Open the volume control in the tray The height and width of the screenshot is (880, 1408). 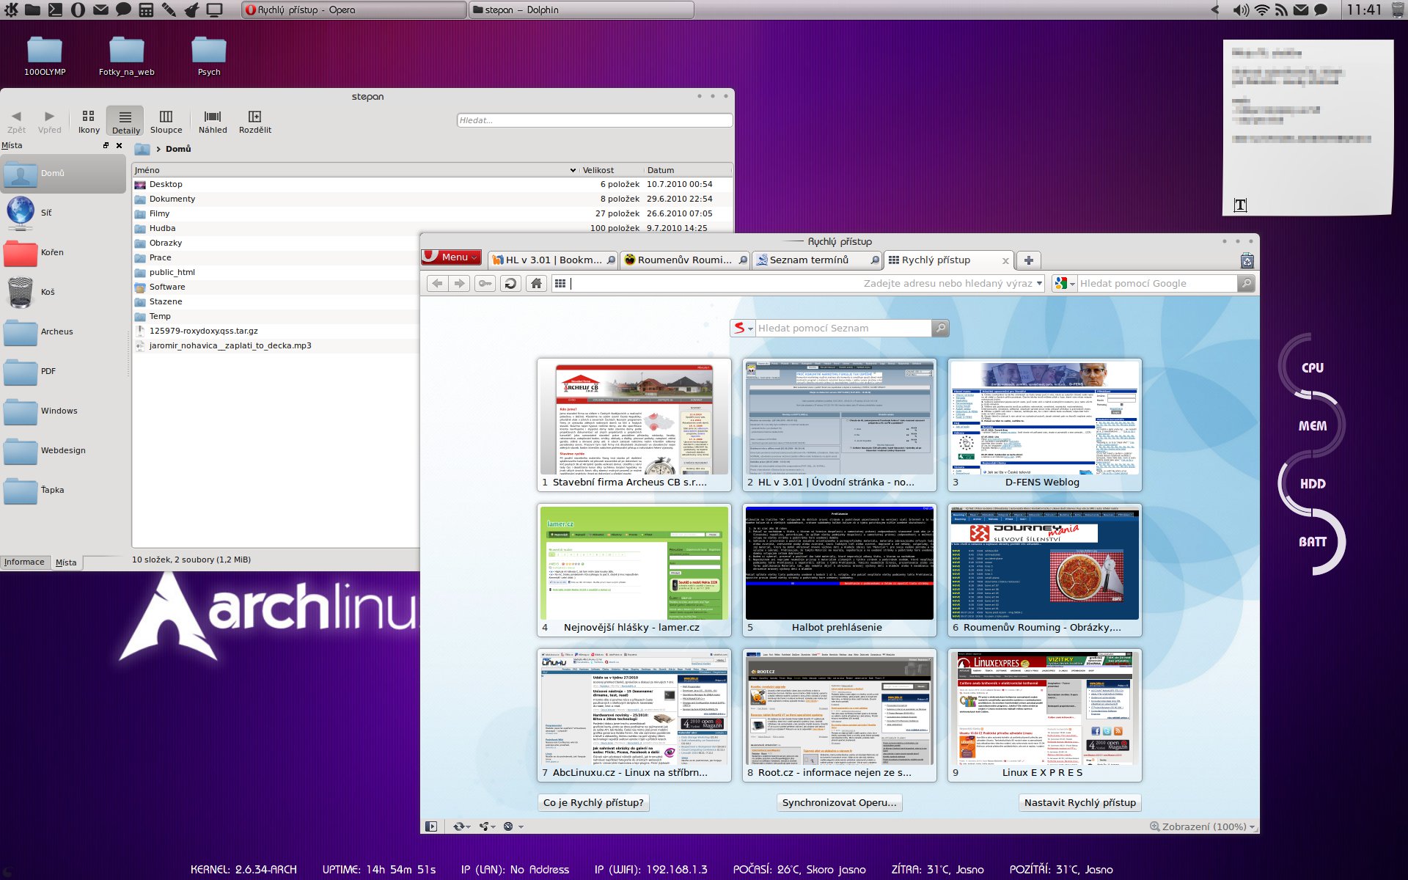1241,10
